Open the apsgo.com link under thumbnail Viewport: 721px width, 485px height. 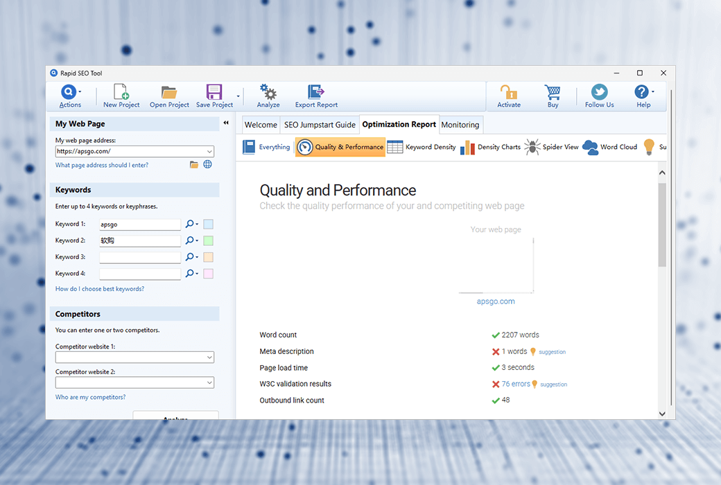click(496, 301)
